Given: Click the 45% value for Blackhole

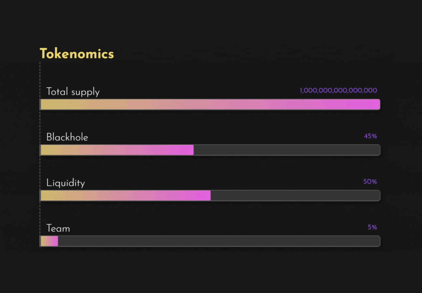Looking at the screenshot, I should point(370,136).
